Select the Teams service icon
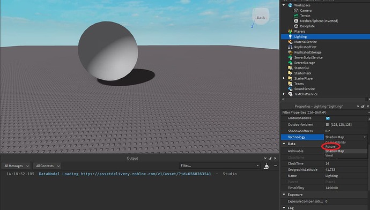This screenshot has width=370, height=210. [x=290, y=84]
